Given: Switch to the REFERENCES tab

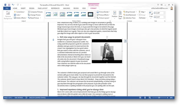Looking at the screenshot, I should coord(55,8).
